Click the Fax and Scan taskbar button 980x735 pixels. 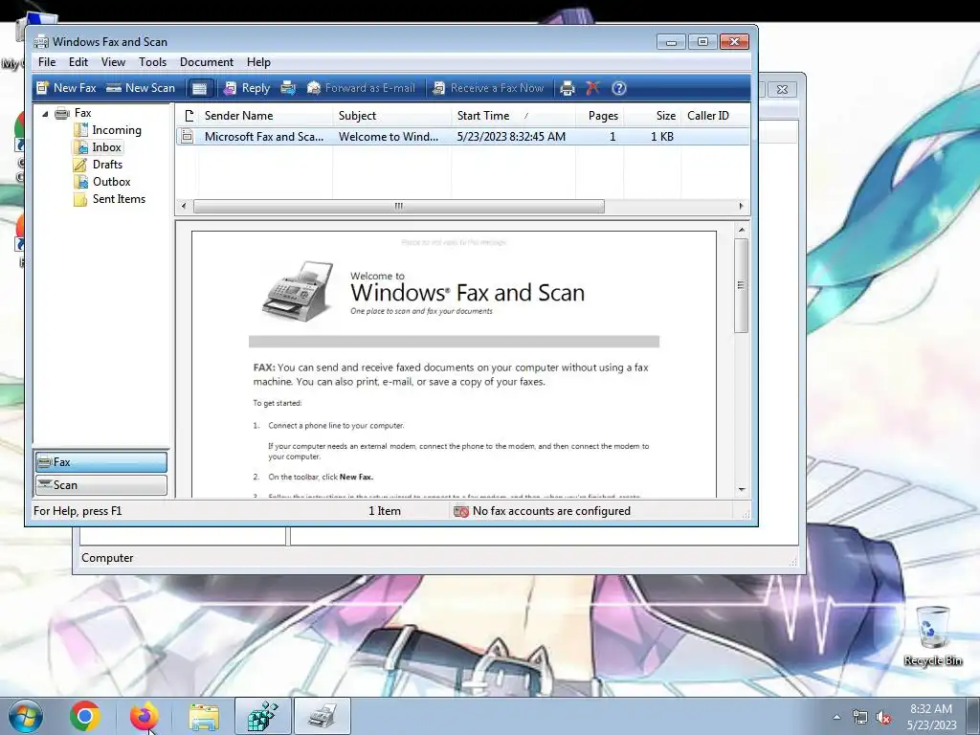pos(323,716)
